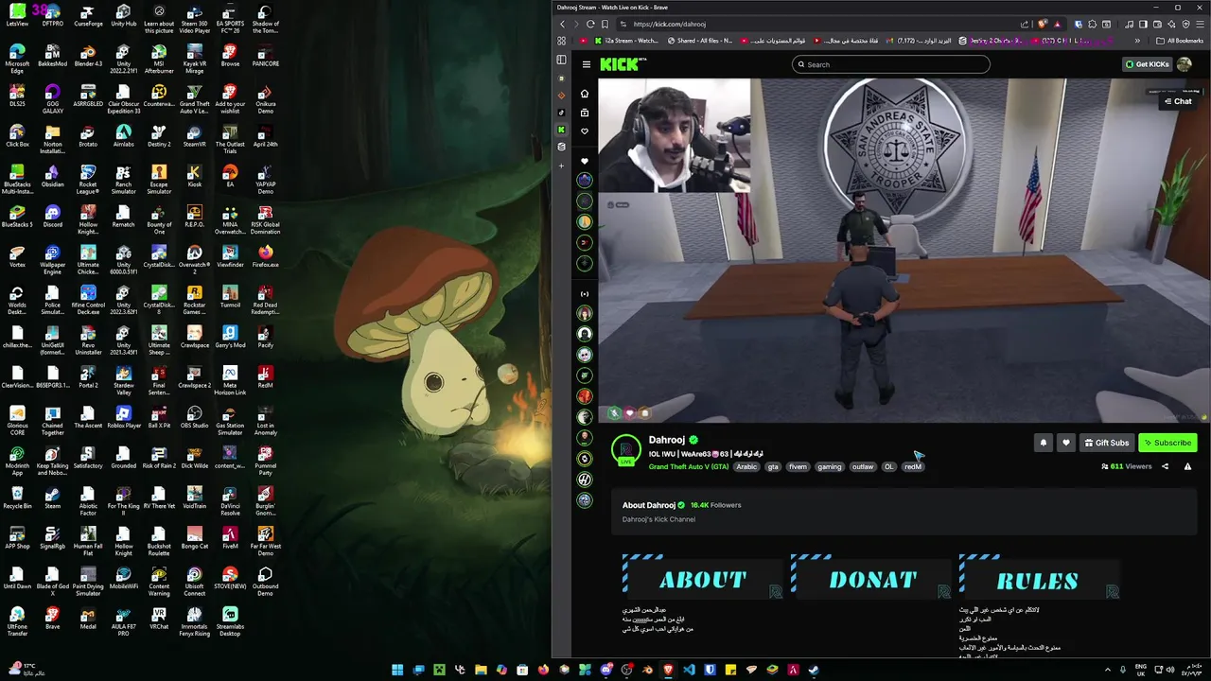Follow Dahrooj with the heart button
The image size is (1211, 681).
click(1066, 443)
